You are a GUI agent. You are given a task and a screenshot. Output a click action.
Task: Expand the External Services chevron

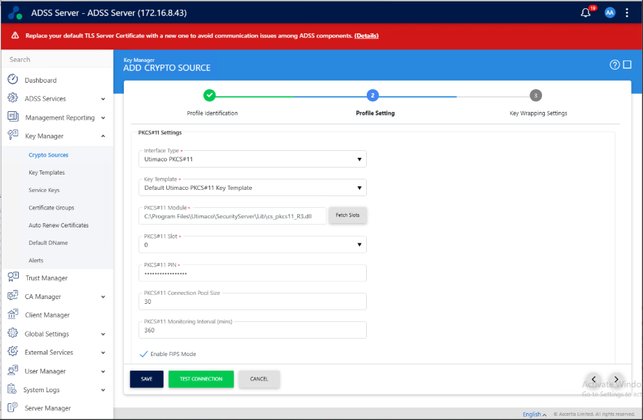(103, 353)
